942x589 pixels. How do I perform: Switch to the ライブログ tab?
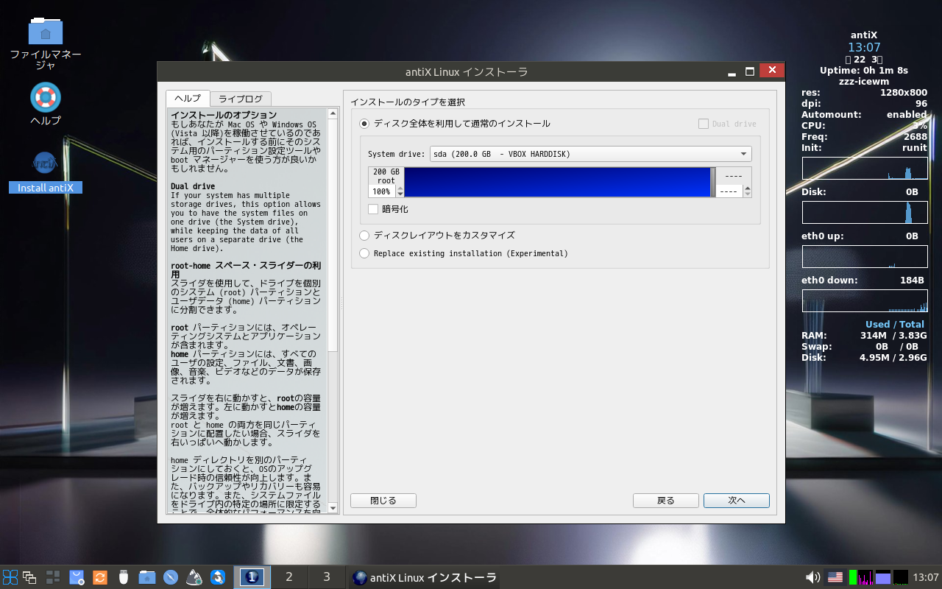[x=240, y=99]
